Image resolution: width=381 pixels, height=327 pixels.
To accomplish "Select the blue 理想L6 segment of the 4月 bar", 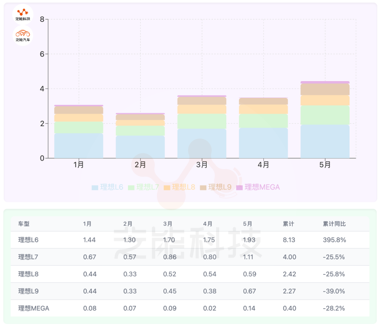I will point(264,143).
